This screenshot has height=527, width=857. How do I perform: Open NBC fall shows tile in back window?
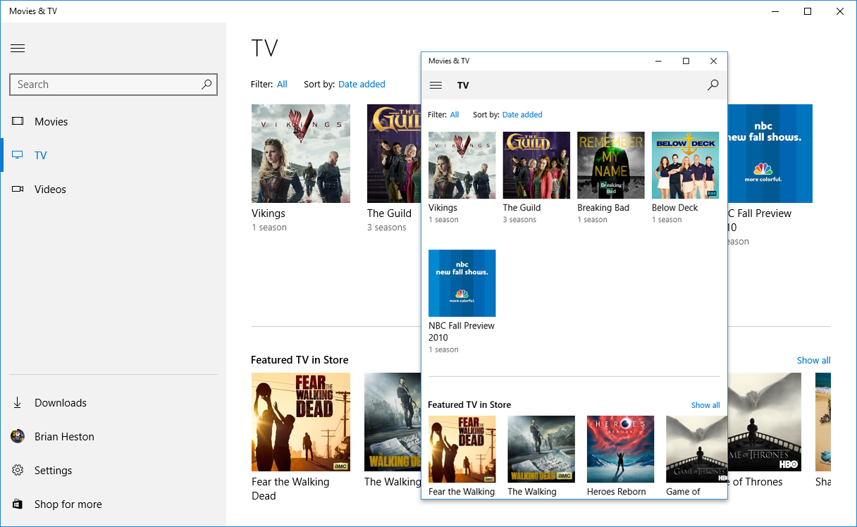pyautogui.click(x=770, y=154)
